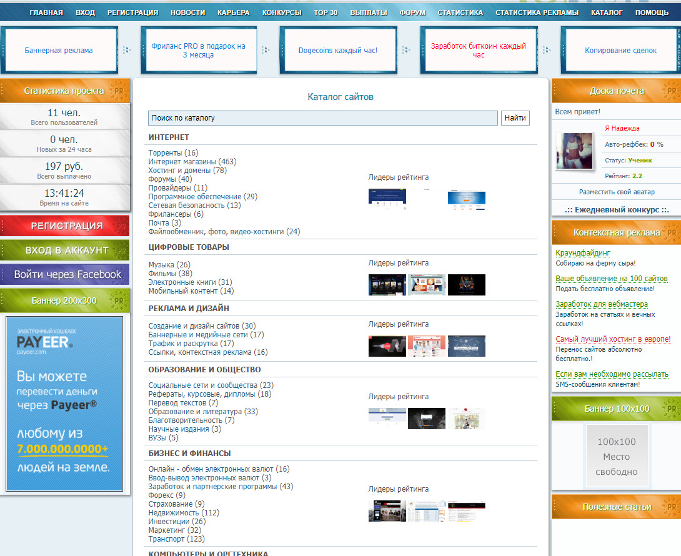Click the Найти search button
Viewport: 681px width, 556px height.
click(x=515, y=117)
